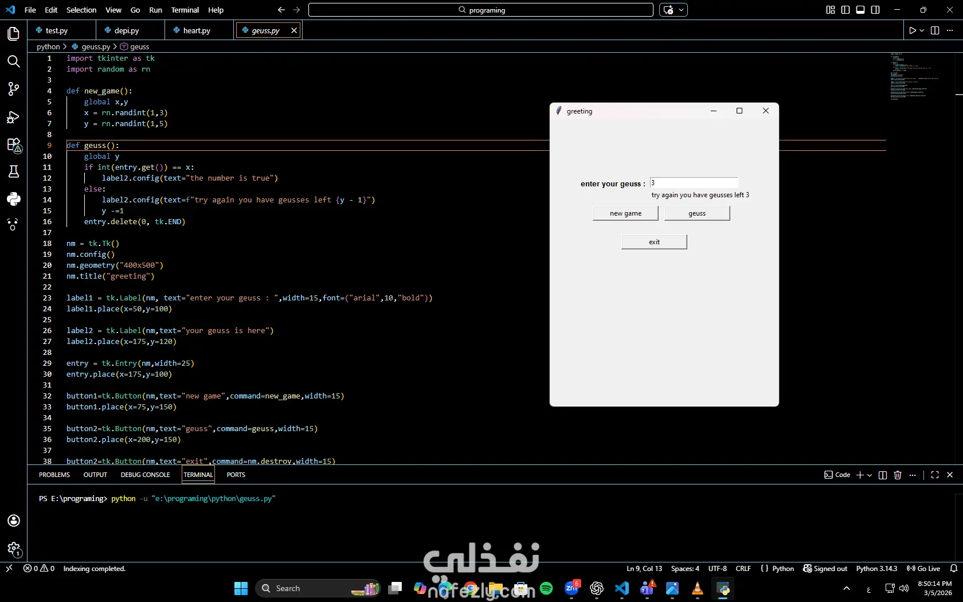
Task: Go back navigation arrow
Action: point(281,10)
